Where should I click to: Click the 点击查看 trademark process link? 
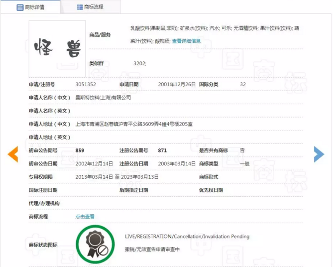(x=85, y=217)
